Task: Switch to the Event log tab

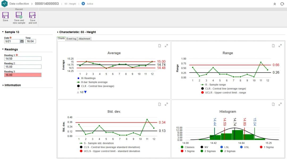Action: coord(71,39)
